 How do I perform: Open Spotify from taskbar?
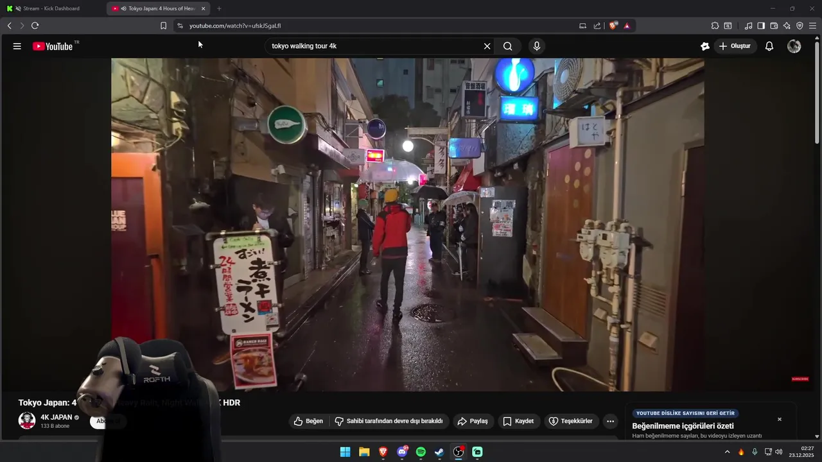coord(421,452)
